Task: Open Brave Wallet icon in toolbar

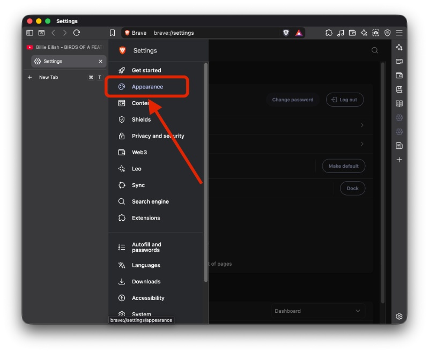Action: click(x=352, y=33)
